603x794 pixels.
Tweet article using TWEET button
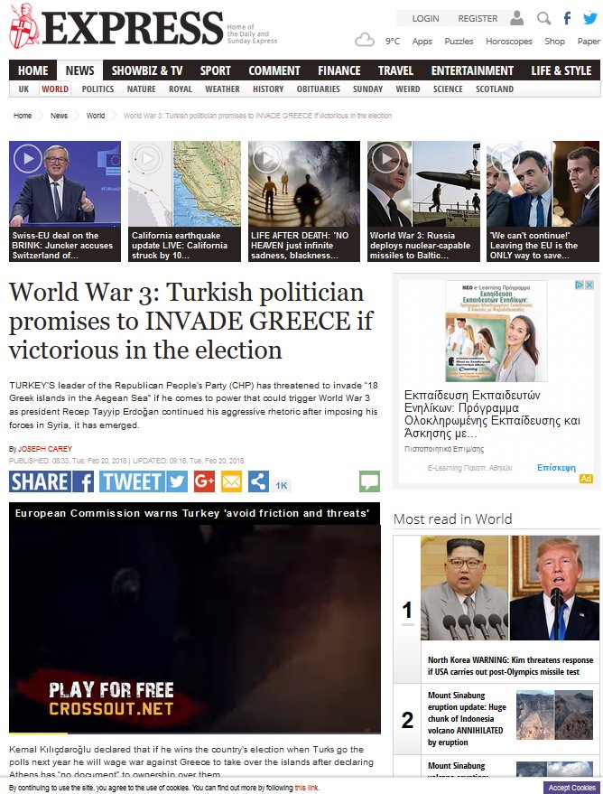(144, 481)
